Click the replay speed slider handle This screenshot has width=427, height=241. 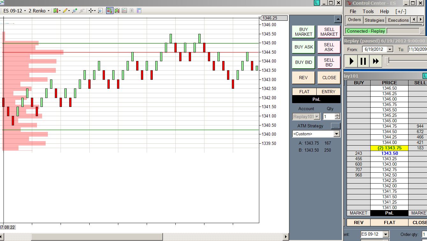point(387,61)
